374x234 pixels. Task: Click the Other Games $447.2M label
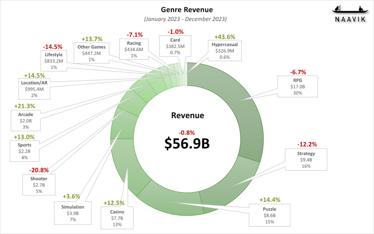coord(92,53)
